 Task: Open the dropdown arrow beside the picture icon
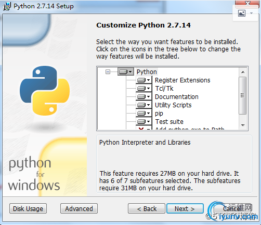click(251, 13)
